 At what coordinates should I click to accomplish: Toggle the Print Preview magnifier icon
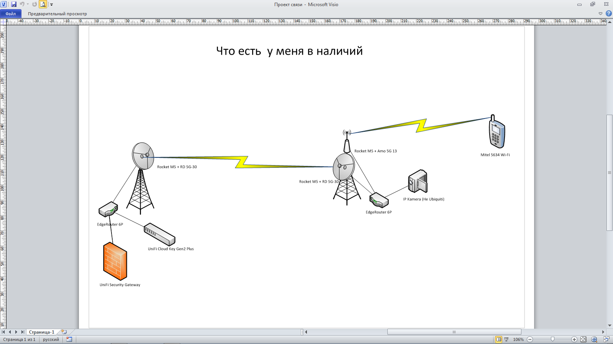tap(43, 4)
